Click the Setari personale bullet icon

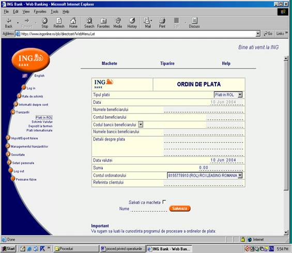[x=9, y=163]
